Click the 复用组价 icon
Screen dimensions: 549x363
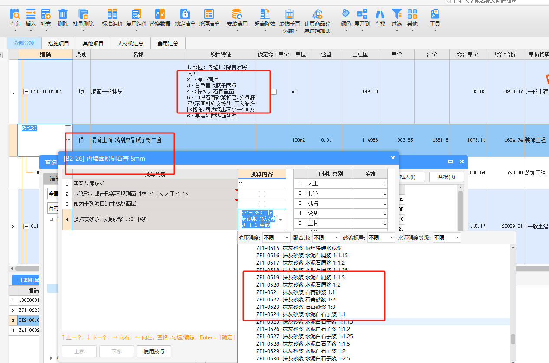(137, 14)
